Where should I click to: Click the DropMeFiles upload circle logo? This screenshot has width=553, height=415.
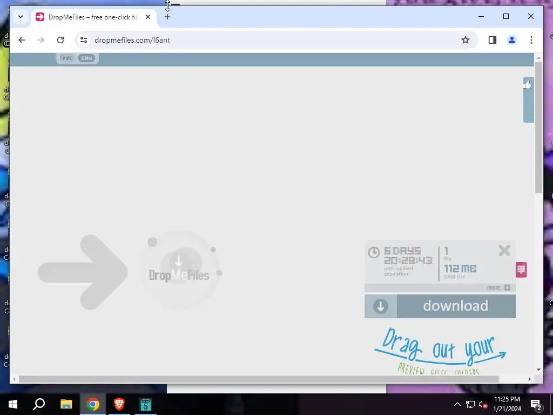coord(180,269)
